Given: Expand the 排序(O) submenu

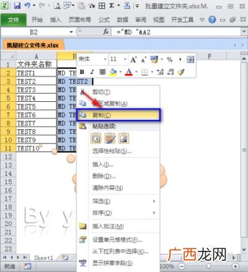Looking at the screenshot, I should pyautogui.click(x=154, y=212).
